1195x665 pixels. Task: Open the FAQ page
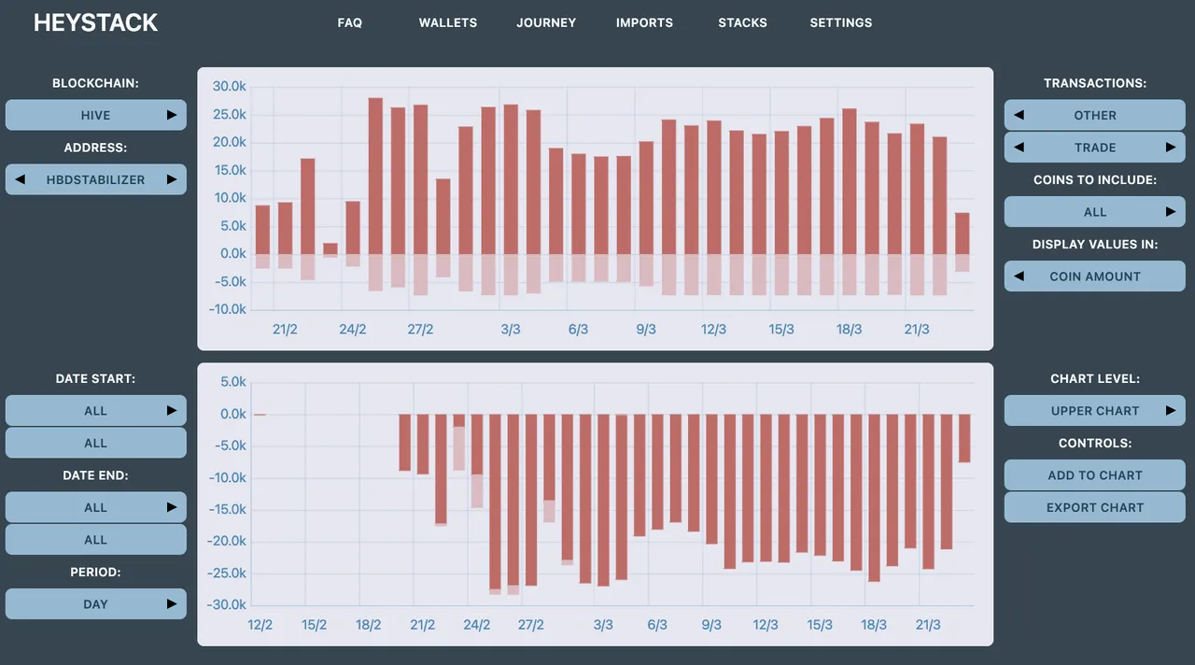350,22
